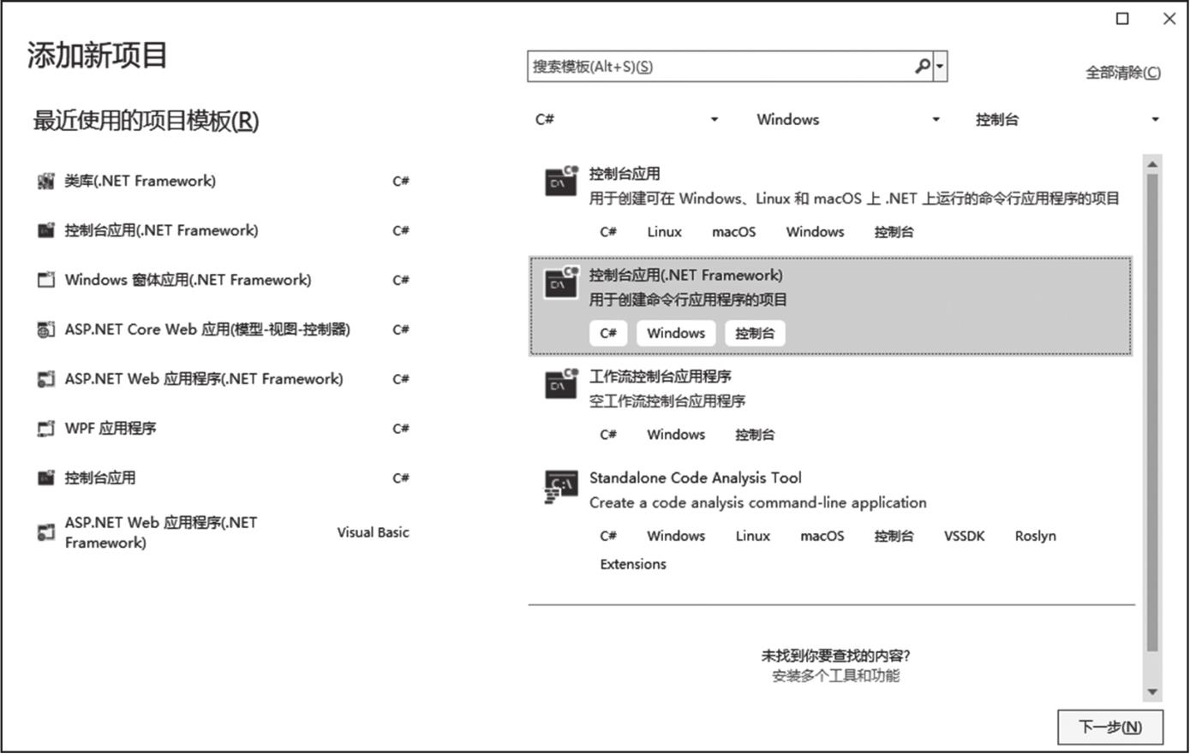
Task: Click the Standalone Code Analysis Tool icon
Action: coord(561,486)
